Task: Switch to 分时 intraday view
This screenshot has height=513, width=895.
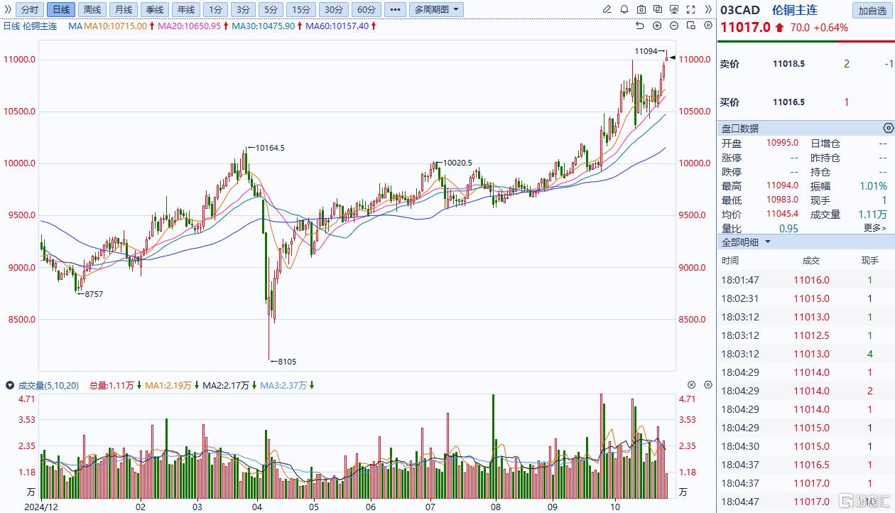Action: tap(29, 10)
